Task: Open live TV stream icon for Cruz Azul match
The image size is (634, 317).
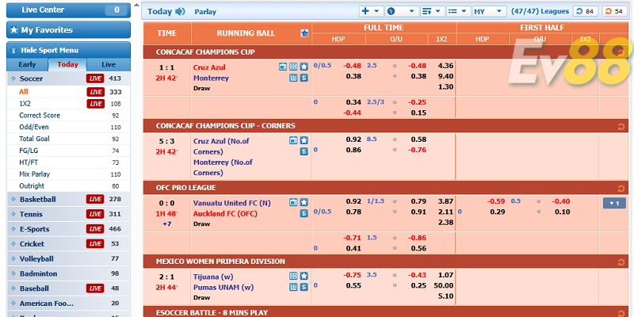Action: click(x=283, y=67)
